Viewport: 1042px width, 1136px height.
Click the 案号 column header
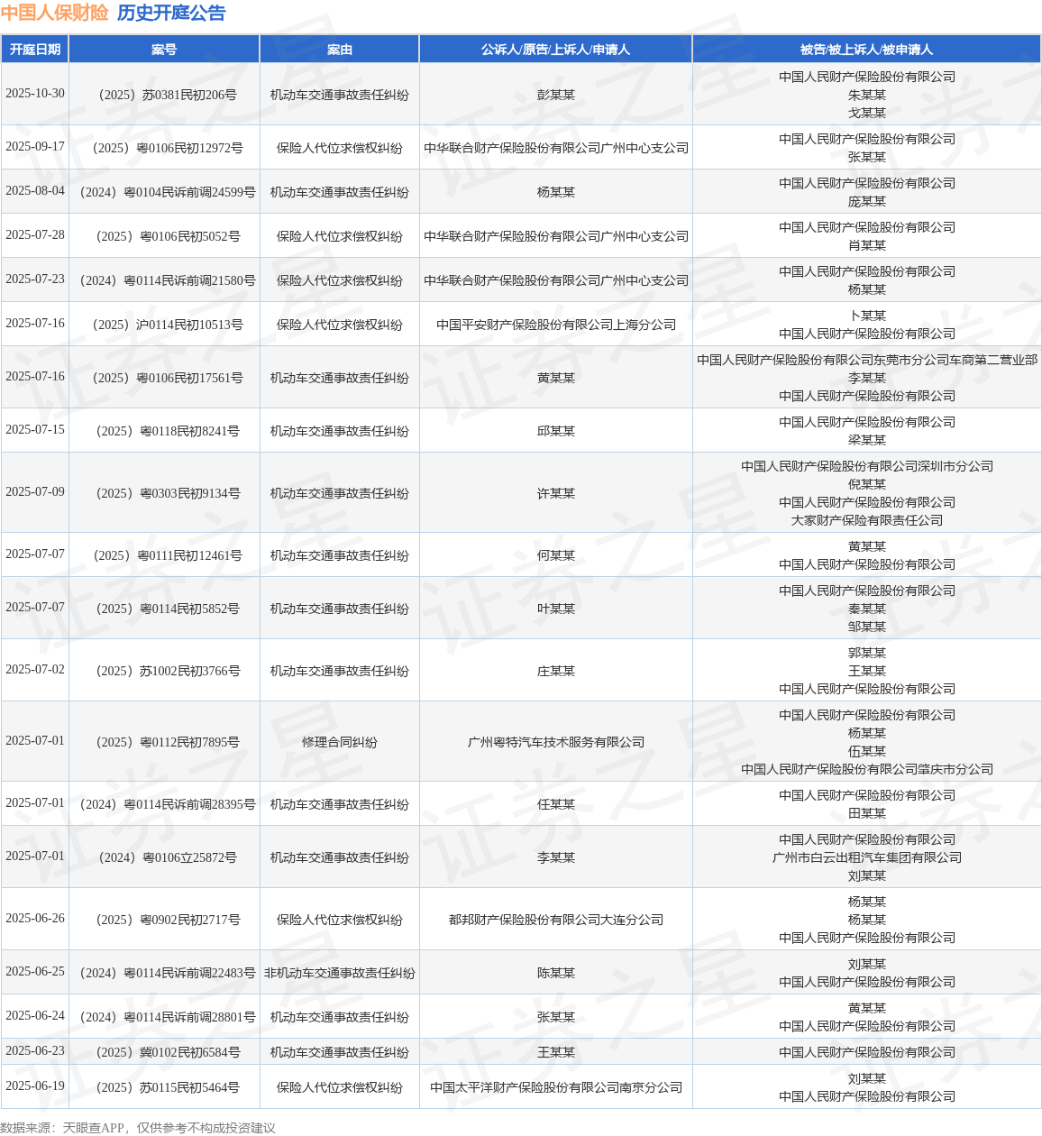pyautogui.click(x=164, y=50)
